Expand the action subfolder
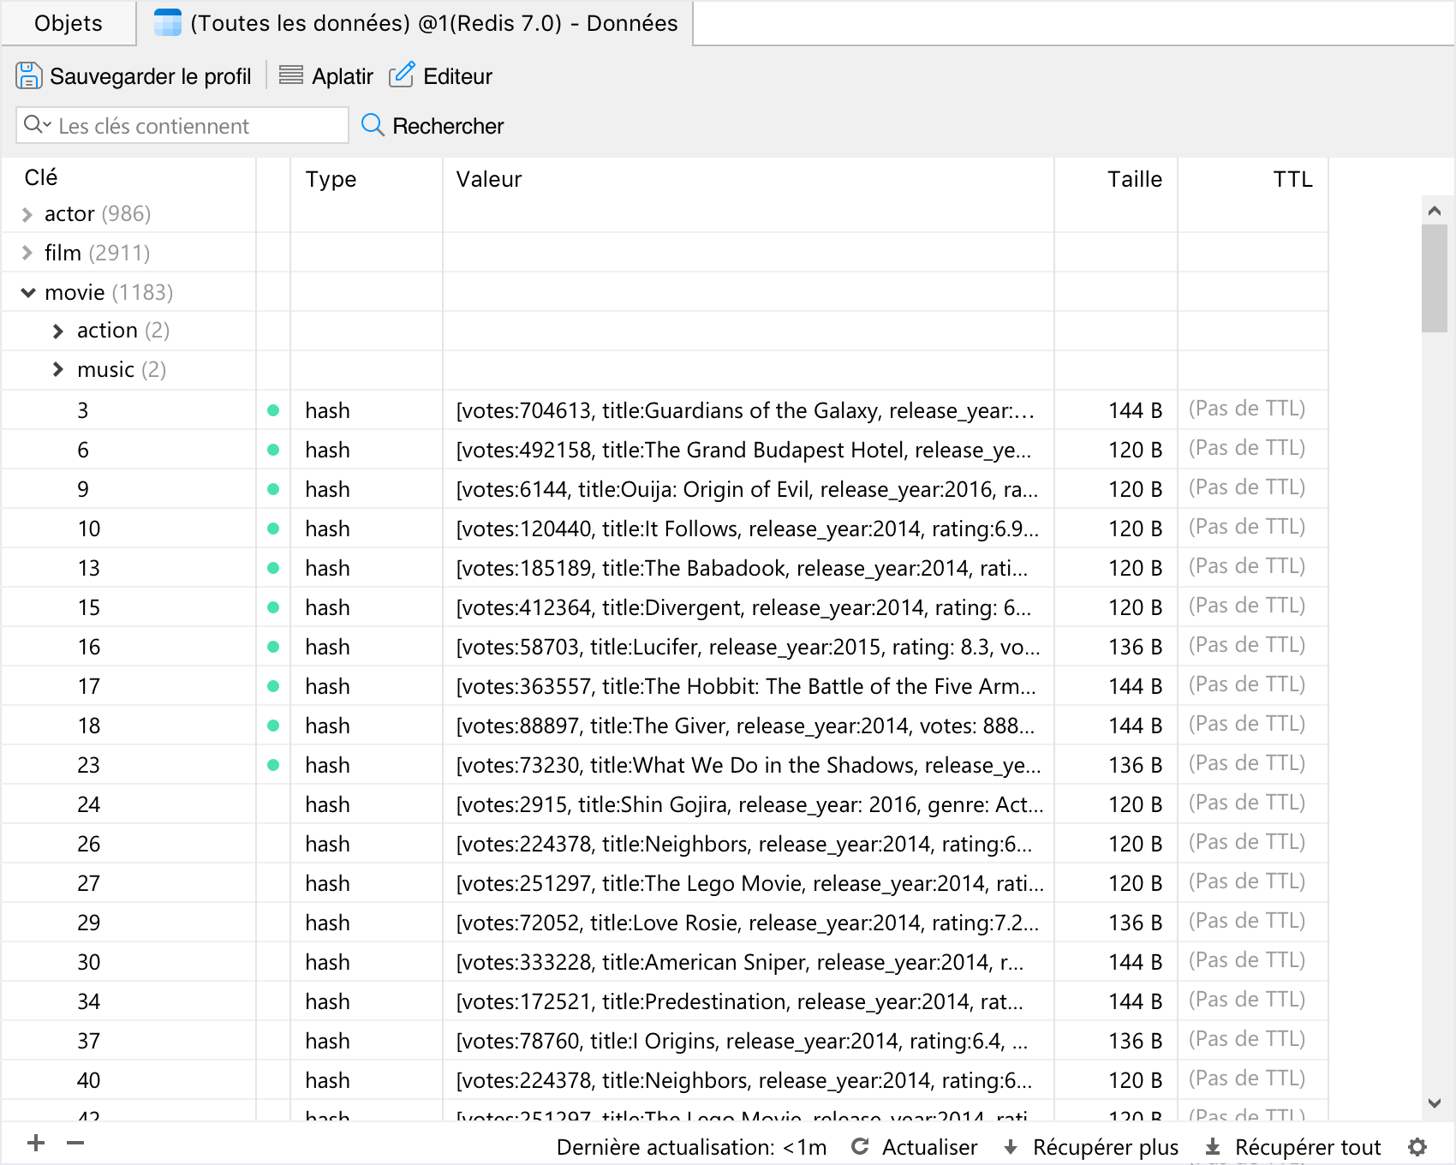This screenshot has width=1456, height=1165. click(x=58, y=332)
